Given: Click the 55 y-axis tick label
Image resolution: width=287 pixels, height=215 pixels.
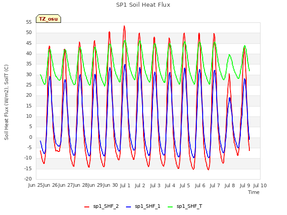Looking at the screenshot, I should click(29, 22).
